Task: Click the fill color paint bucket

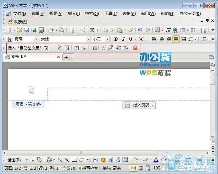Action: [135, 159]
